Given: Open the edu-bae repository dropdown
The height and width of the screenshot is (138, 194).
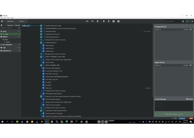Looking at the screenshot, I should pyautogui.click(x=11, y=21).
